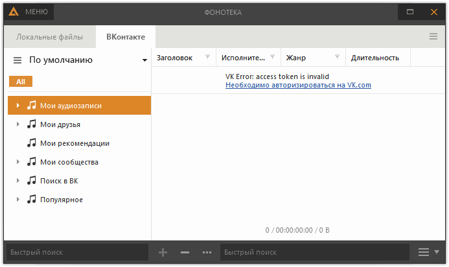Open the AIMP МЕНЮ button
Screen dimensions: 449x267
pos(29,12)
